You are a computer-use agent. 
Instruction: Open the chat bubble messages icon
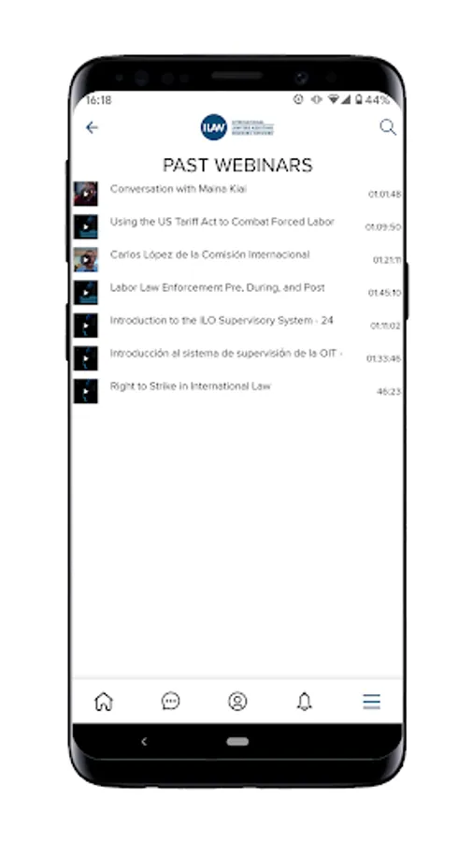170,702
